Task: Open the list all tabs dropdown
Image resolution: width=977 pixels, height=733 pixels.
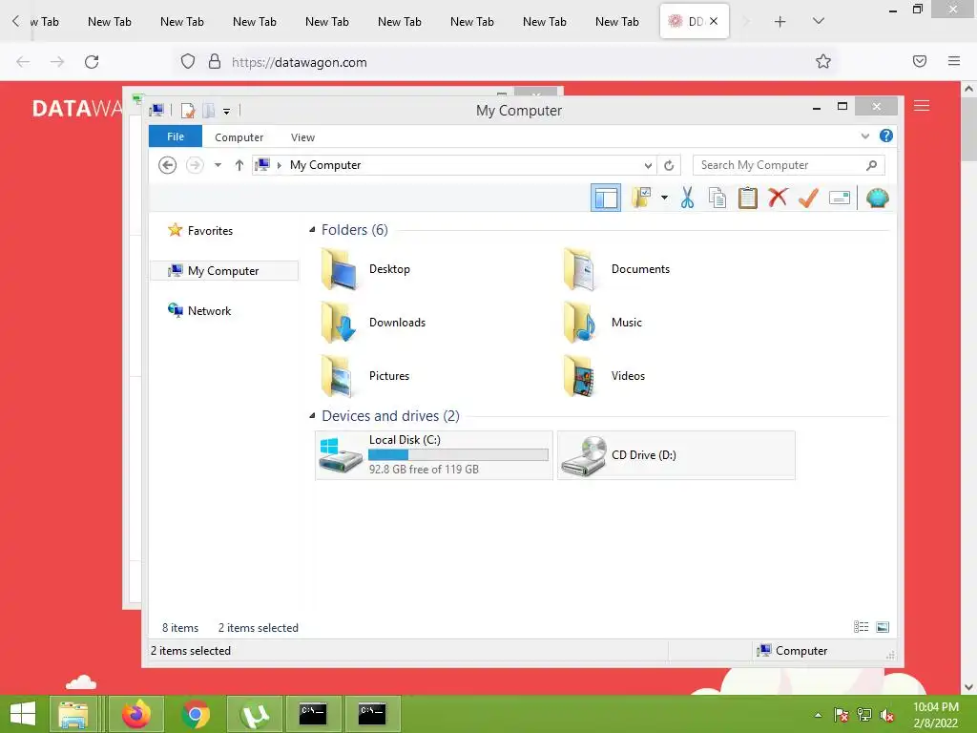Action: coord(819,21)
